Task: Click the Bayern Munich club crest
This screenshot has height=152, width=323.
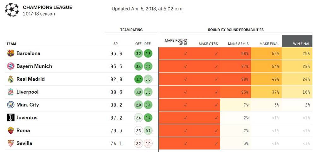Action: [11, 66]
